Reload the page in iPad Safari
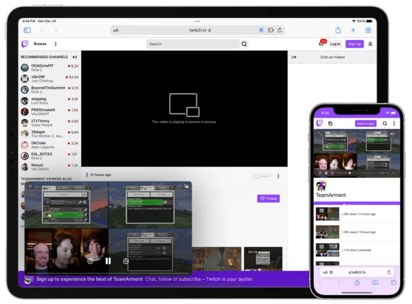 [280, 30]
